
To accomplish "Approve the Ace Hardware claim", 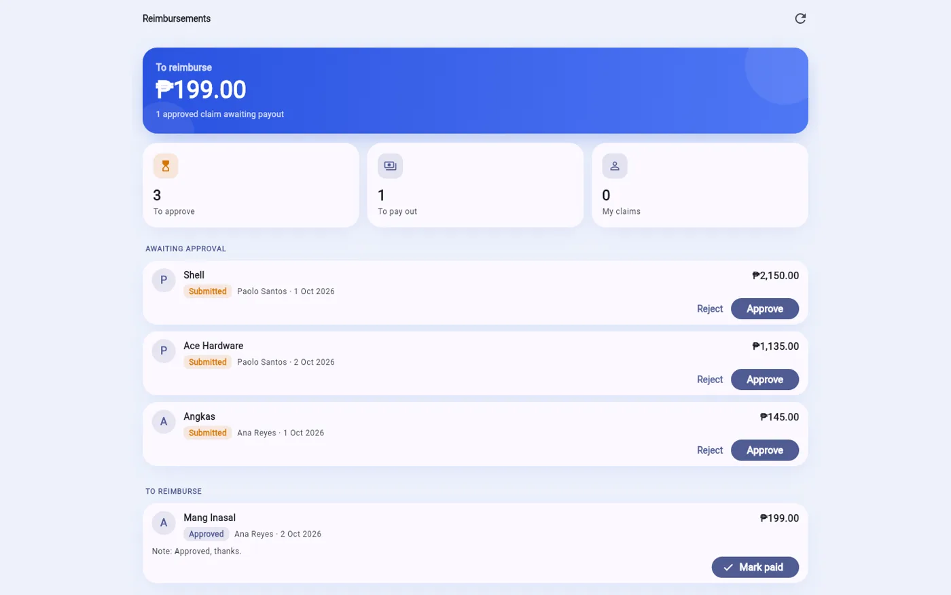I will pos(765,379).
